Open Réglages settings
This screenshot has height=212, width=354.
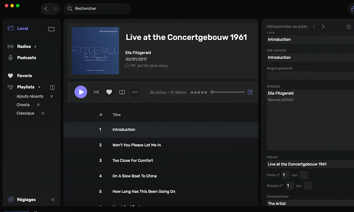[x=26, y=200]
